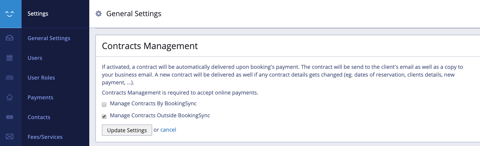
Task: Click the Settings sidebar header
Action: click(38, 13)
